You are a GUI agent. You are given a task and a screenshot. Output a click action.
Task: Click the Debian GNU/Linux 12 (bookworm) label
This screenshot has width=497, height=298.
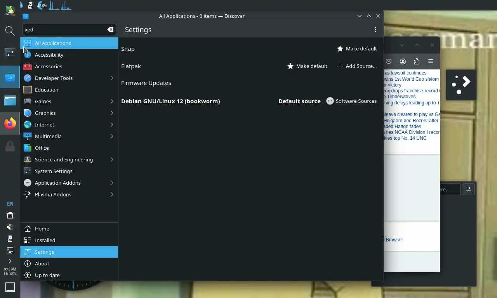click(x=170, y=101)
